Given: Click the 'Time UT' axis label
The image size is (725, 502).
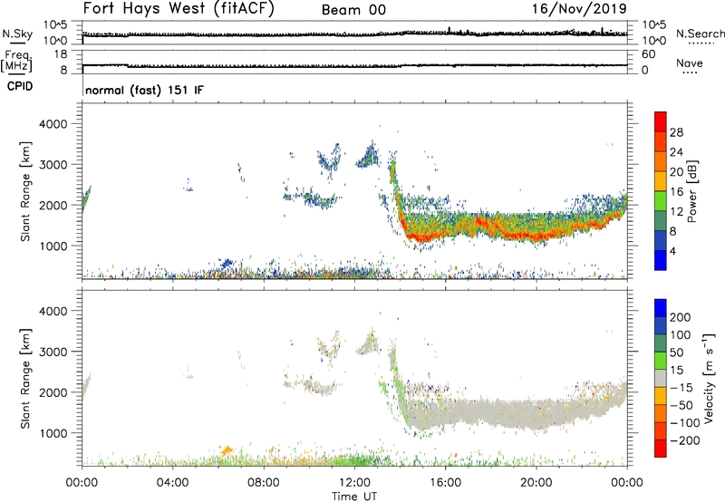Looking at the screenshot, I should tap(354, 497).
